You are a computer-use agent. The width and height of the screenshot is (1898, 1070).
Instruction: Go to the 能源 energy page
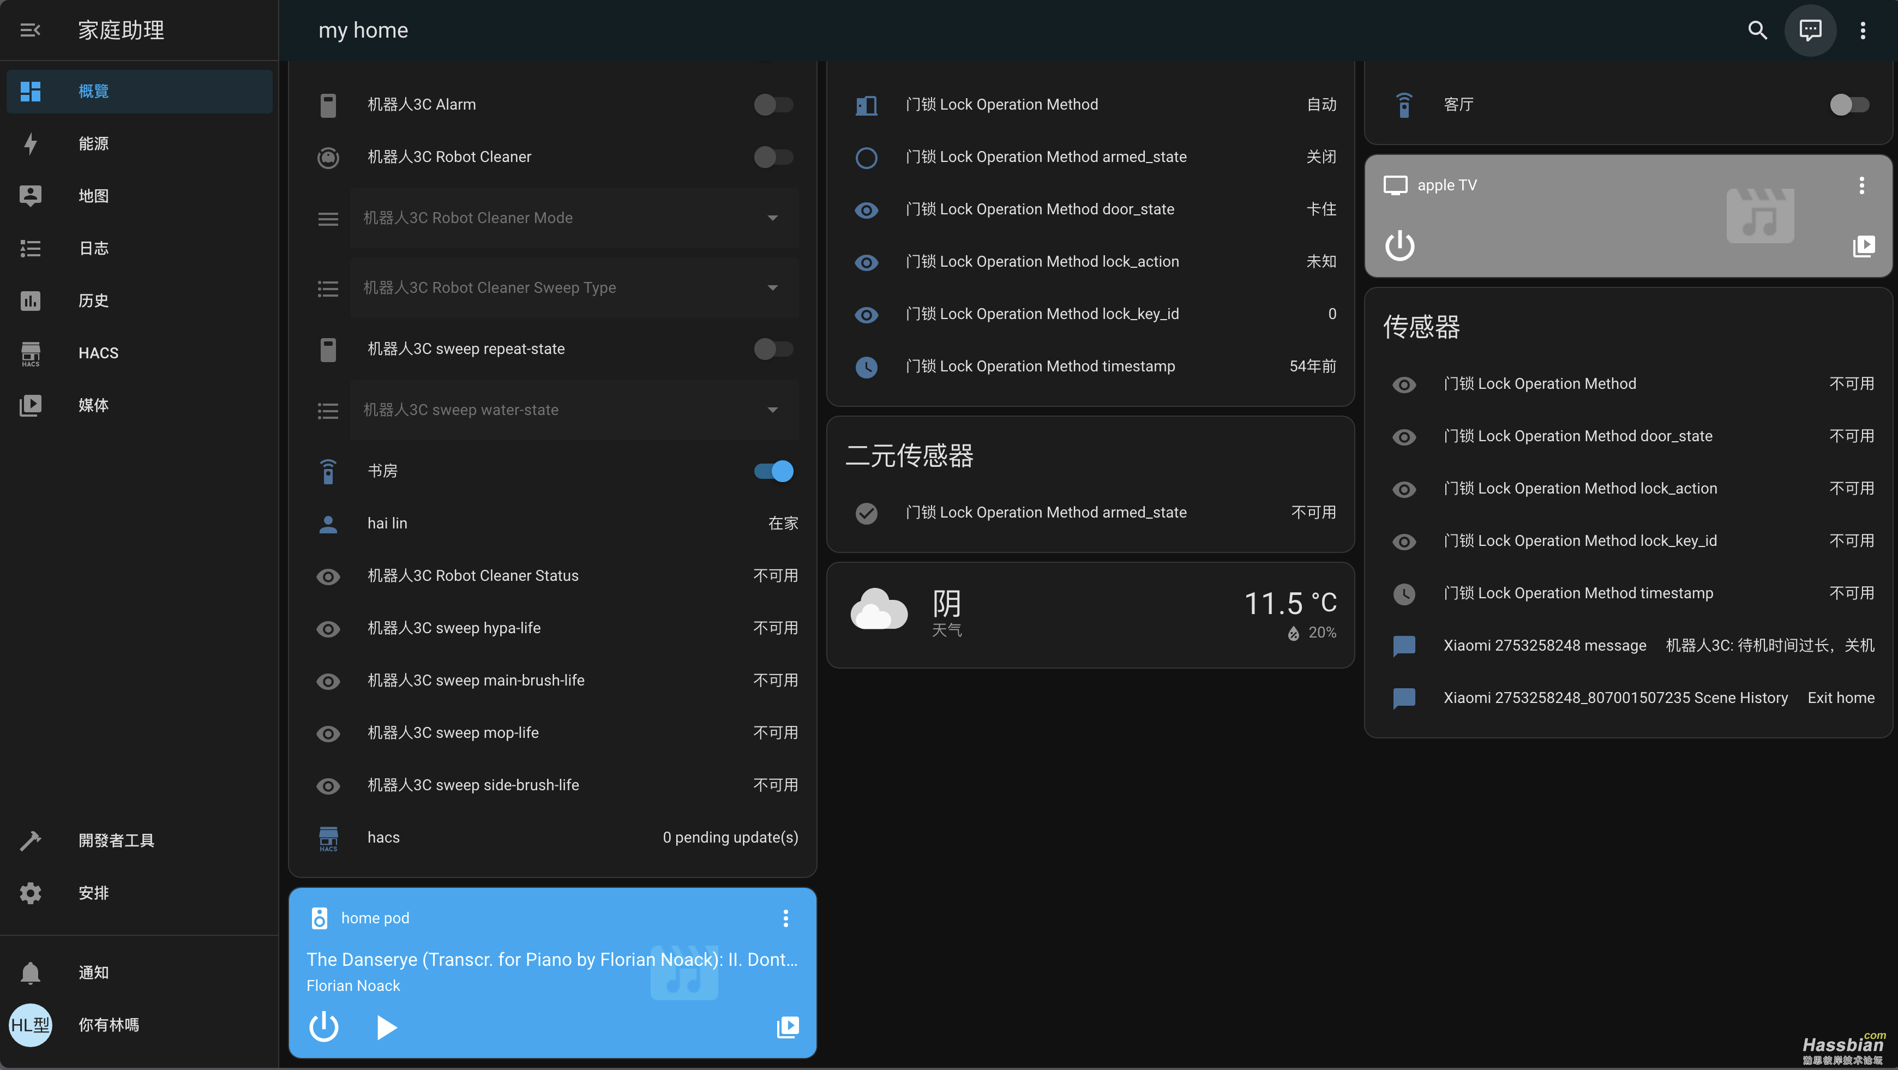(139, 143)
